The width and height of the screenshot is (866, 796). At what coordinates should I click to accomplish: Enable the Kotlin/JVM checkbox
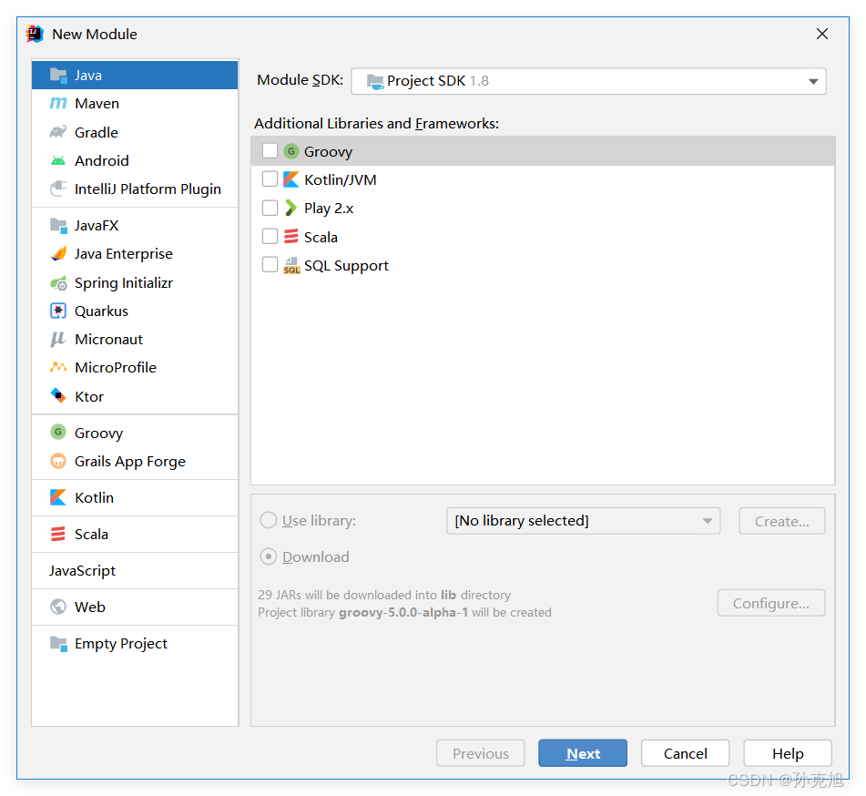pos(270,179)
